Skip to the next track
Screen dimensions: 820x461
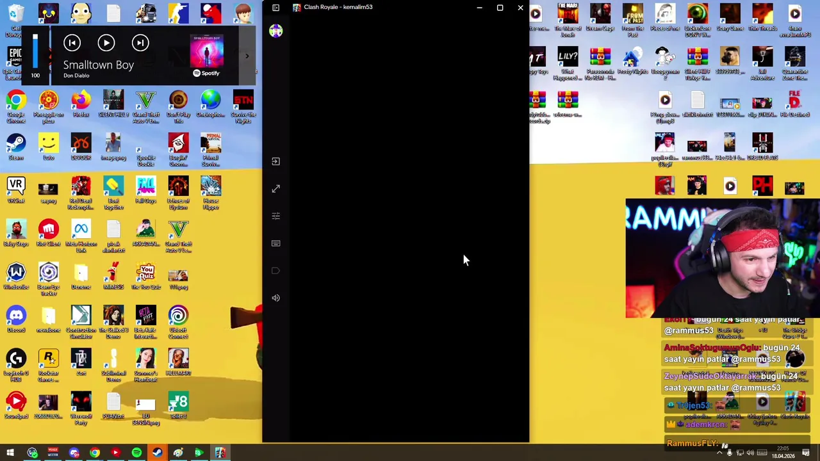140,43
